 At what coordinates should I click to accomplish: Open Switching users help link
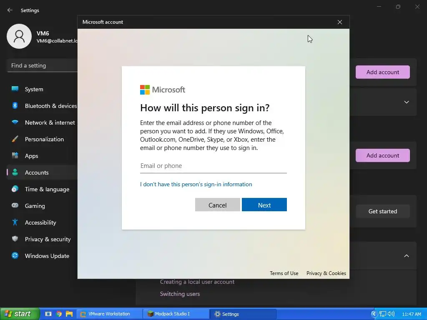[180, 294]
